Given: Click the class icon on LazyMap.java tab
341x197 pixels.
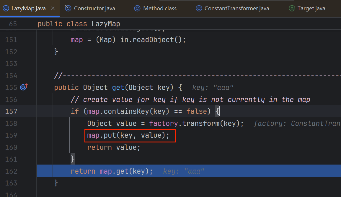Looking at the screenshot, I should 6,8.
